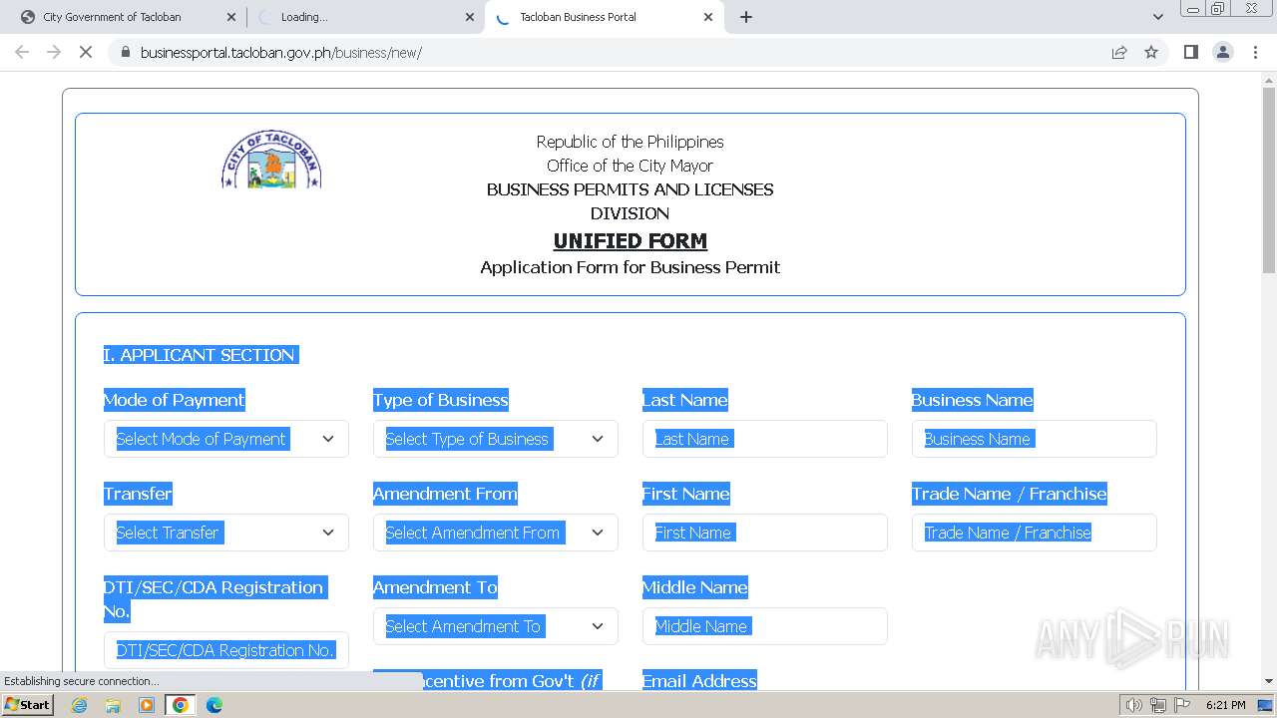Close the Loading tab
The image size is (1277, 718).
click(470, 17)
